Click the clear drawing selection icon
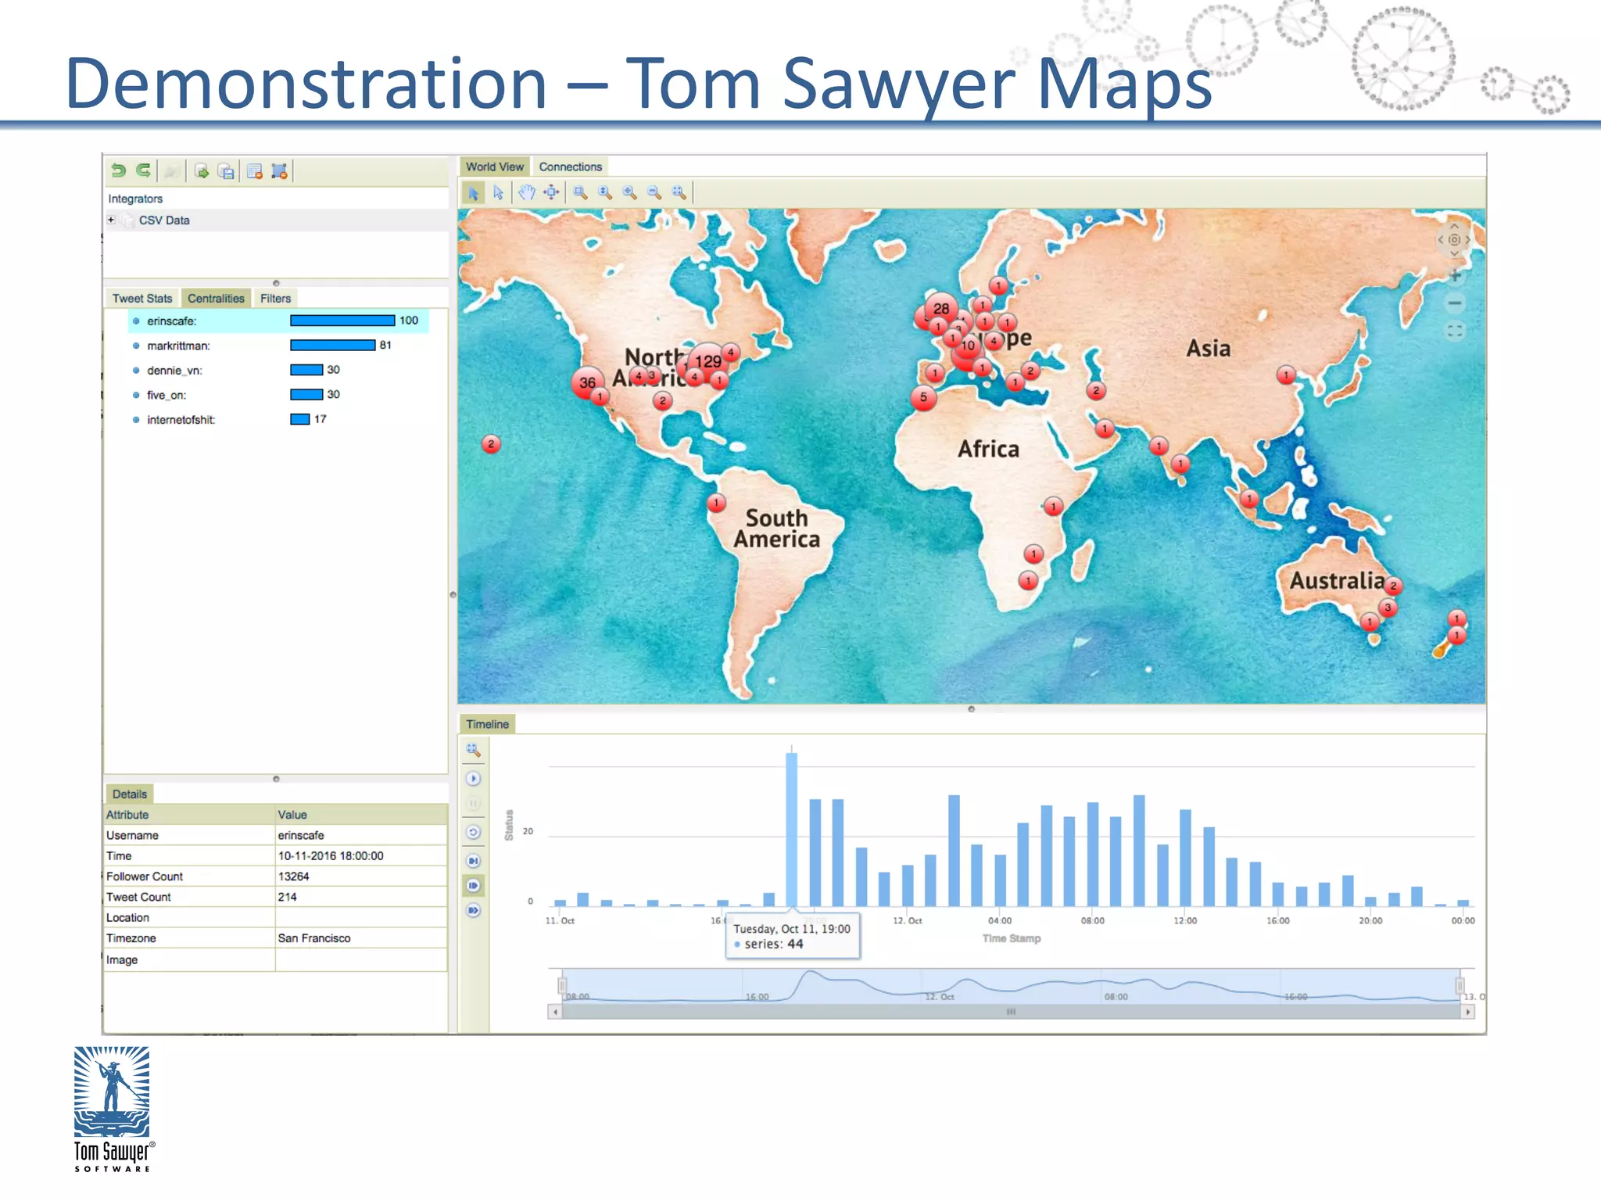The width and height of the screenshot is (1601, 1201). pos(279,171)
